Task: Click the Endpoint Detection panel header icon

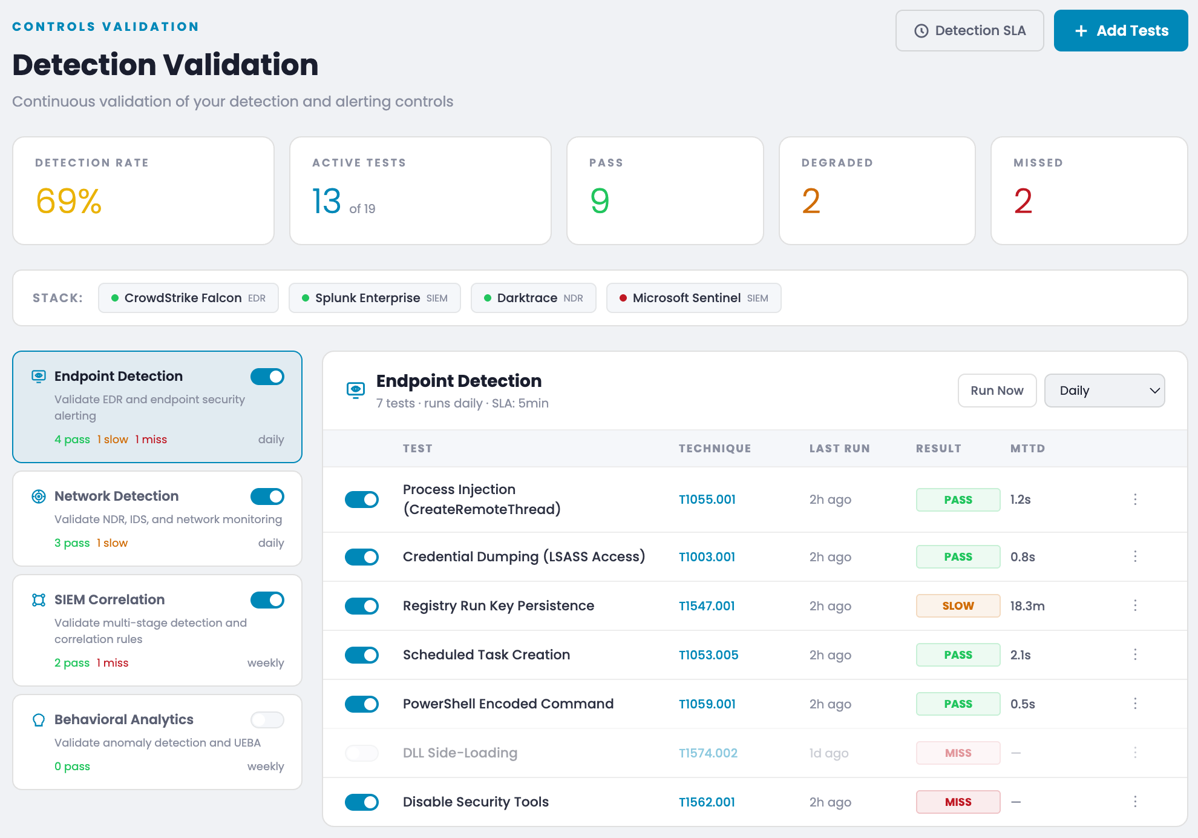Action: tap(356, 390)
